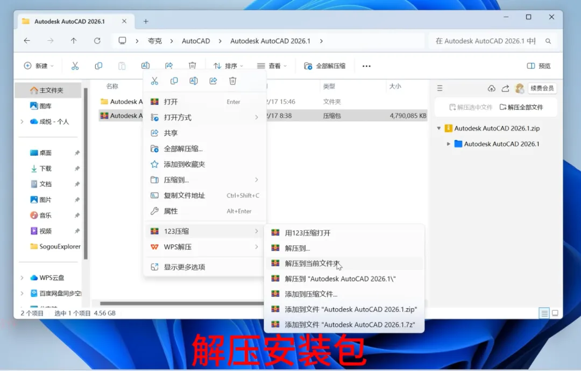Click the This PC monitor icon in the address bar
581x371 pixels.
pyautogui.click(x=122, y=41)
